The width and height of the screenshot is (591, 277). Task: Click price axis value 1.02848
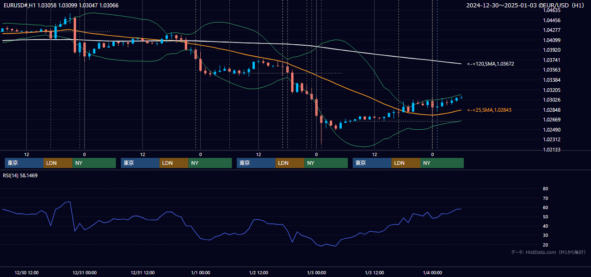point(551,110)
